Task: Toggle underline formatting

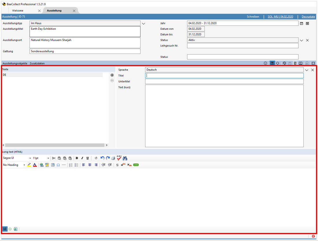Action: pyautogui.click(x=88, y=158)
